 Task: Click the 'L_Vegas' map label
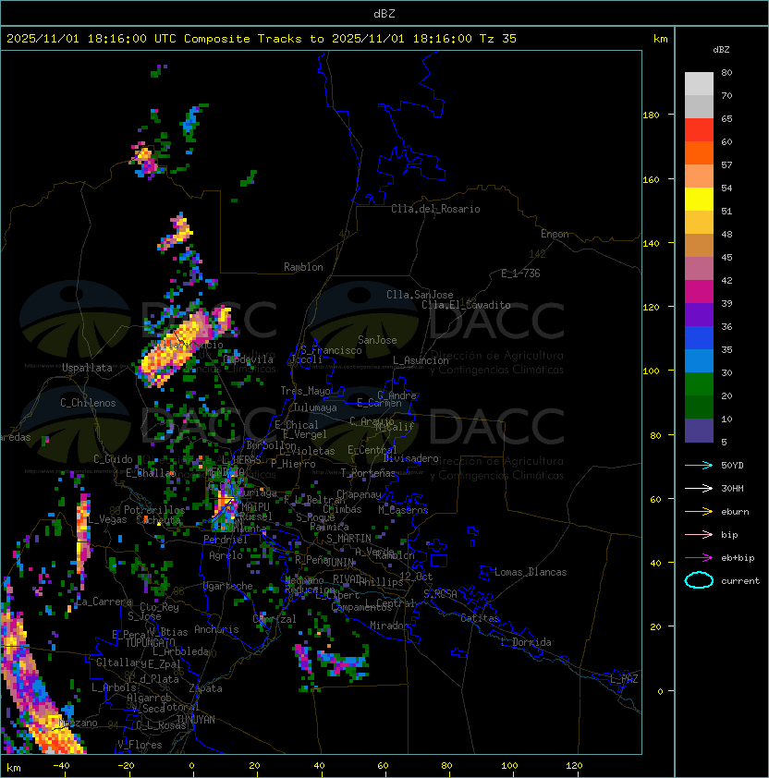pyautogui.click(x=108, y=519)
